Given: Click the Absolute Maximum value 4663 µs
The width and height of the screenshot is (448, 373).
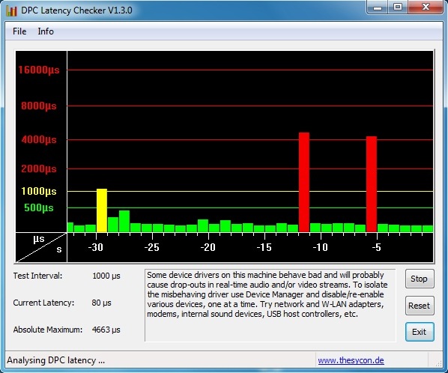Looking at the screenshot, I should click(x=106, y=330).
